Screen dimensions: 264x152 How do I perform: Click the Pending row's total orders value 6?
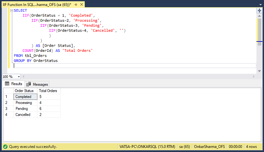[49, 109]
